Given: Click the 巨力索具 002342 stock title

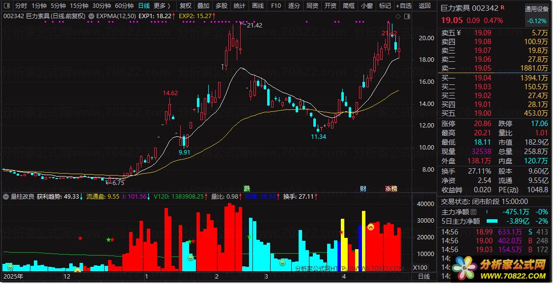Looking at the screenshot, I should coord(470,8).
